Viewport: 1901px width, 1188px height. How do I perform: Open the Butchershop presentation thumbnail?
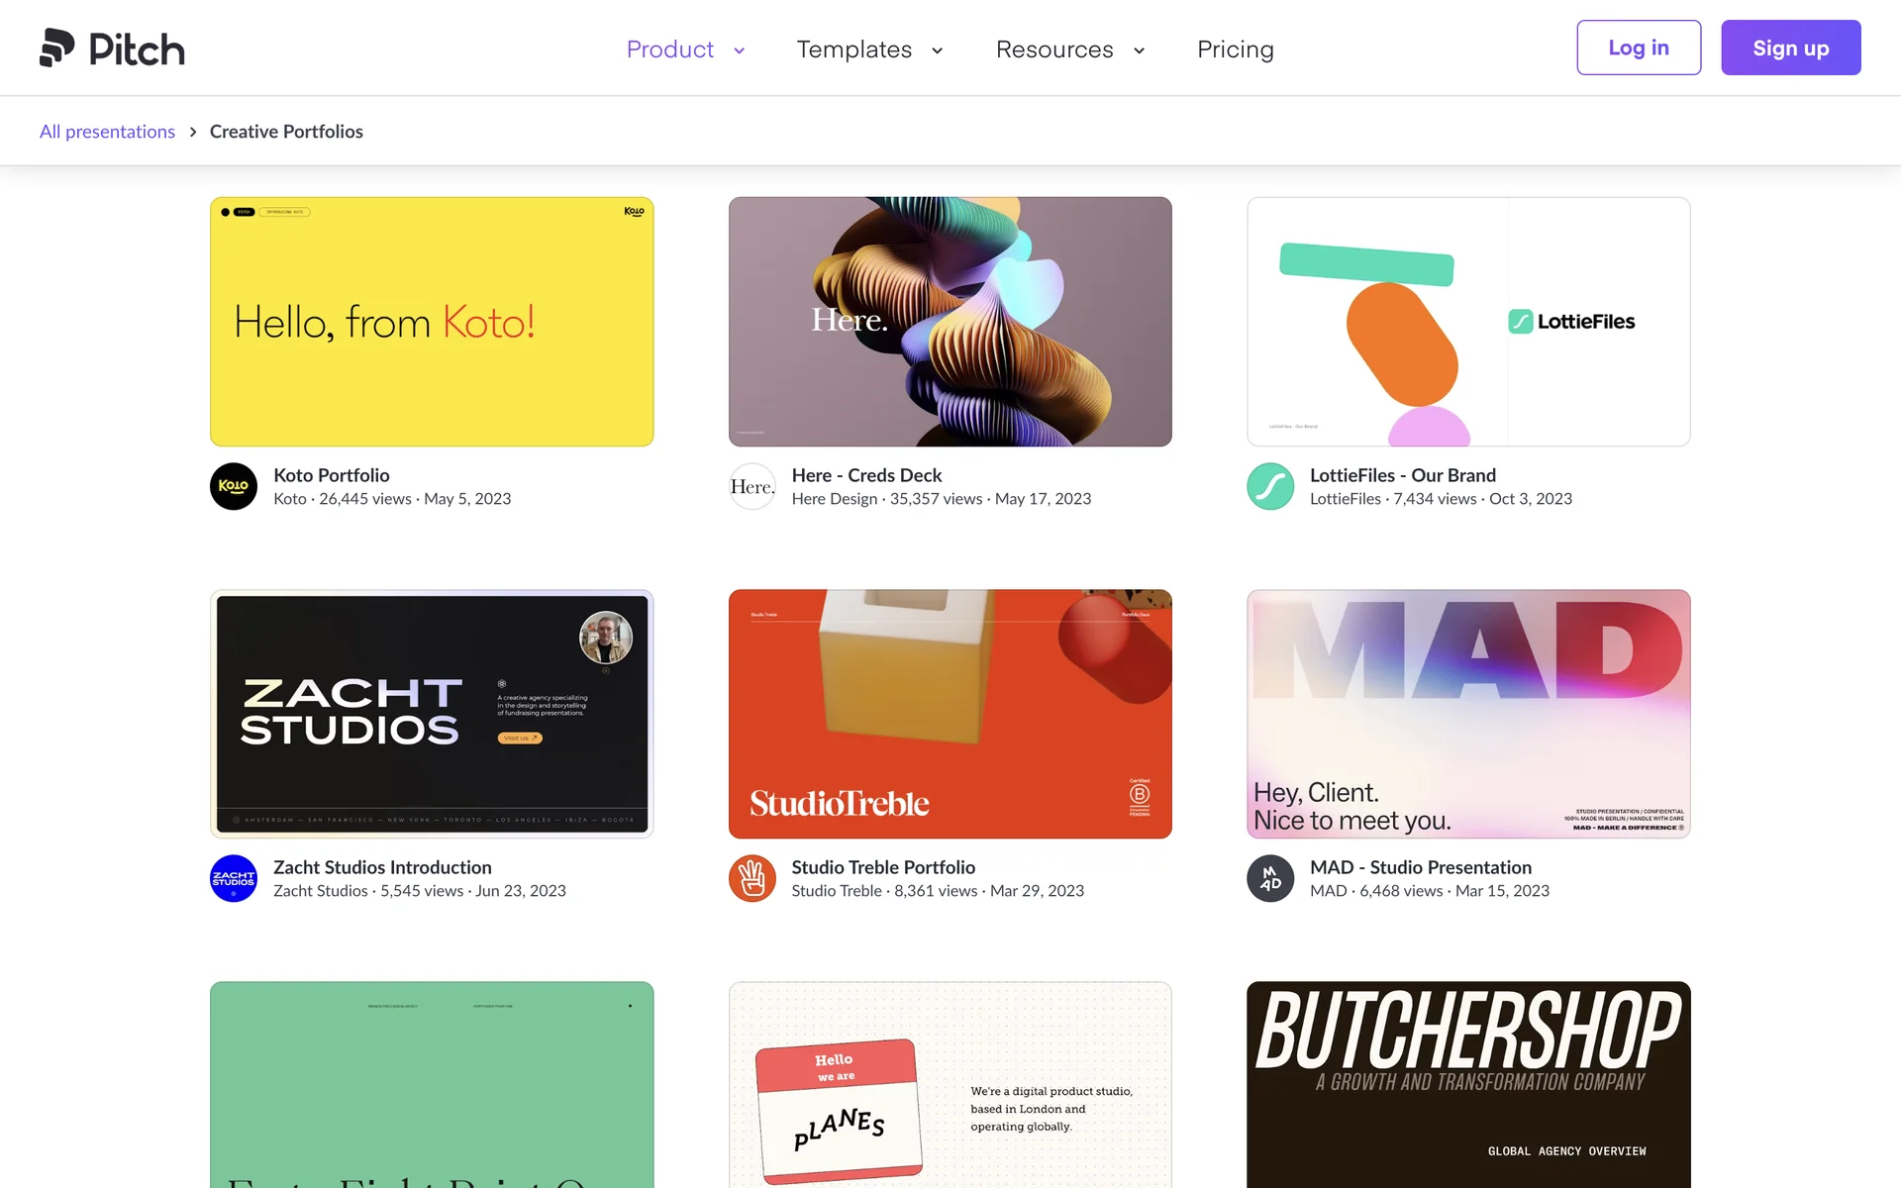1468,1084
